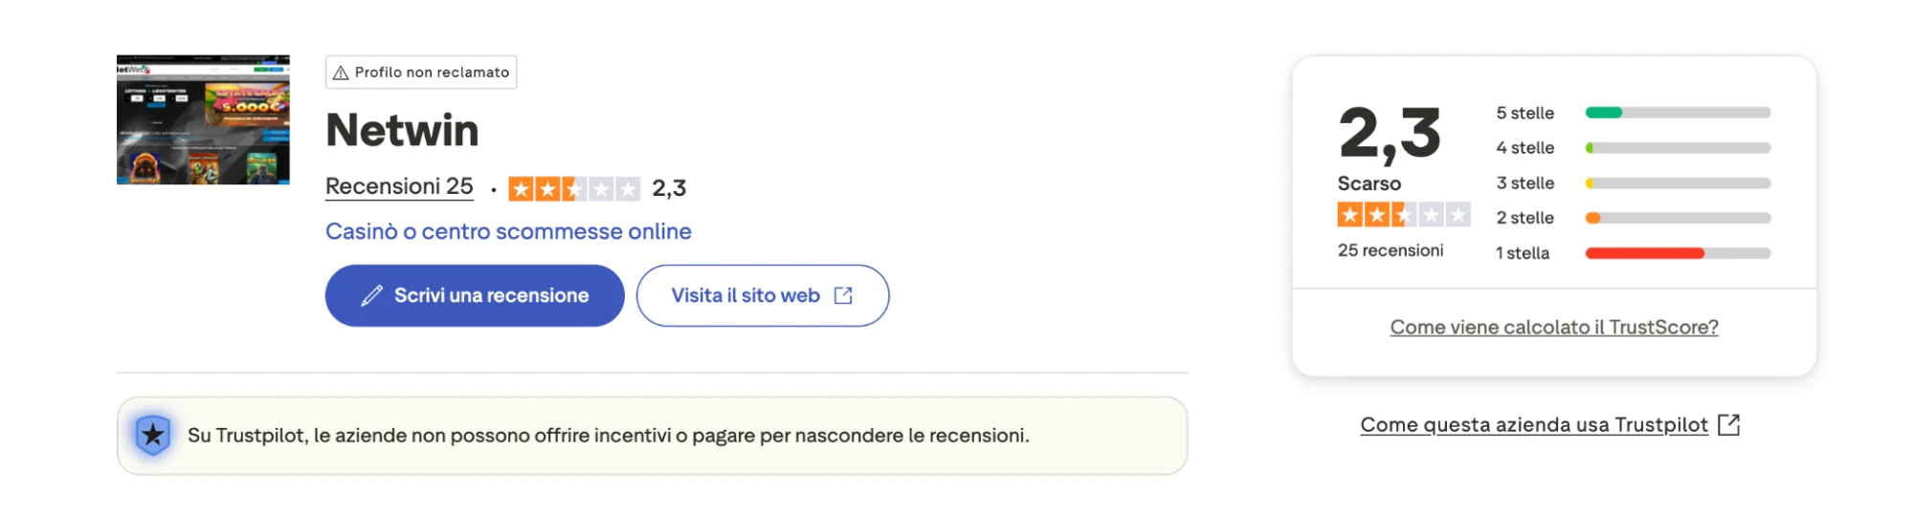
Task: Open the Netwin website thumbnail
Action: pos(203,119)
